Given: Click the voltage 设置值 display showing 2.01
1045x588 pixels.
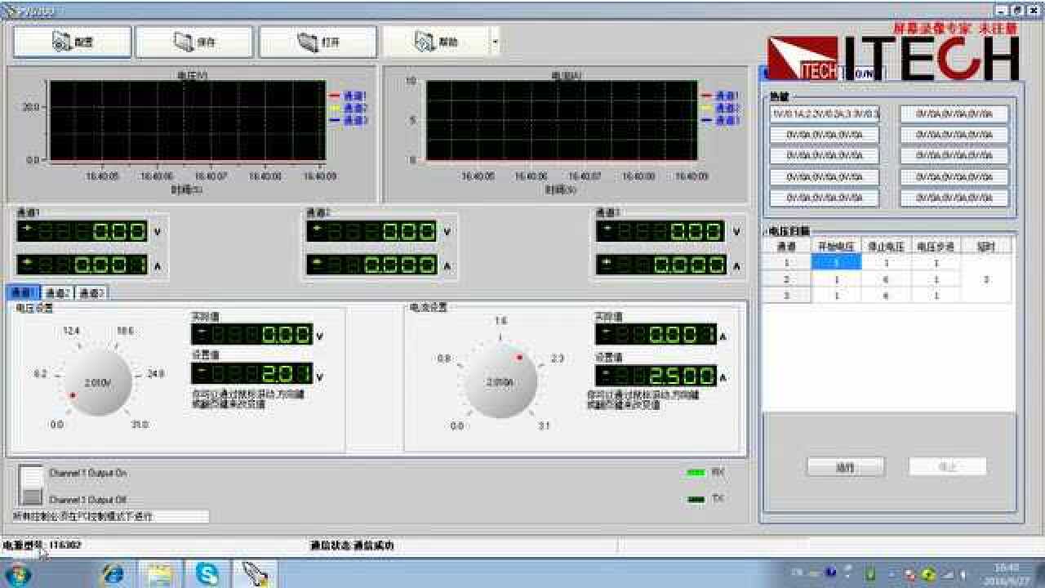Looking at the screenshot, I should click(x=251, y=374).
